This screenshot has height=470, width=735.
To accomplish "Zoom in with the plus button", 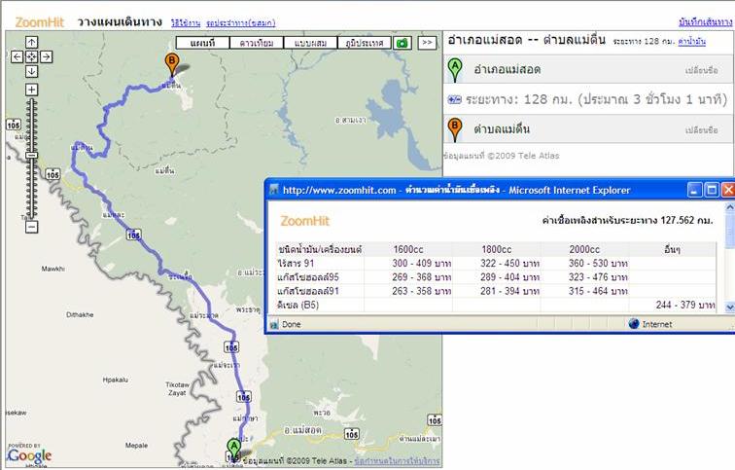I will (31, 90).
